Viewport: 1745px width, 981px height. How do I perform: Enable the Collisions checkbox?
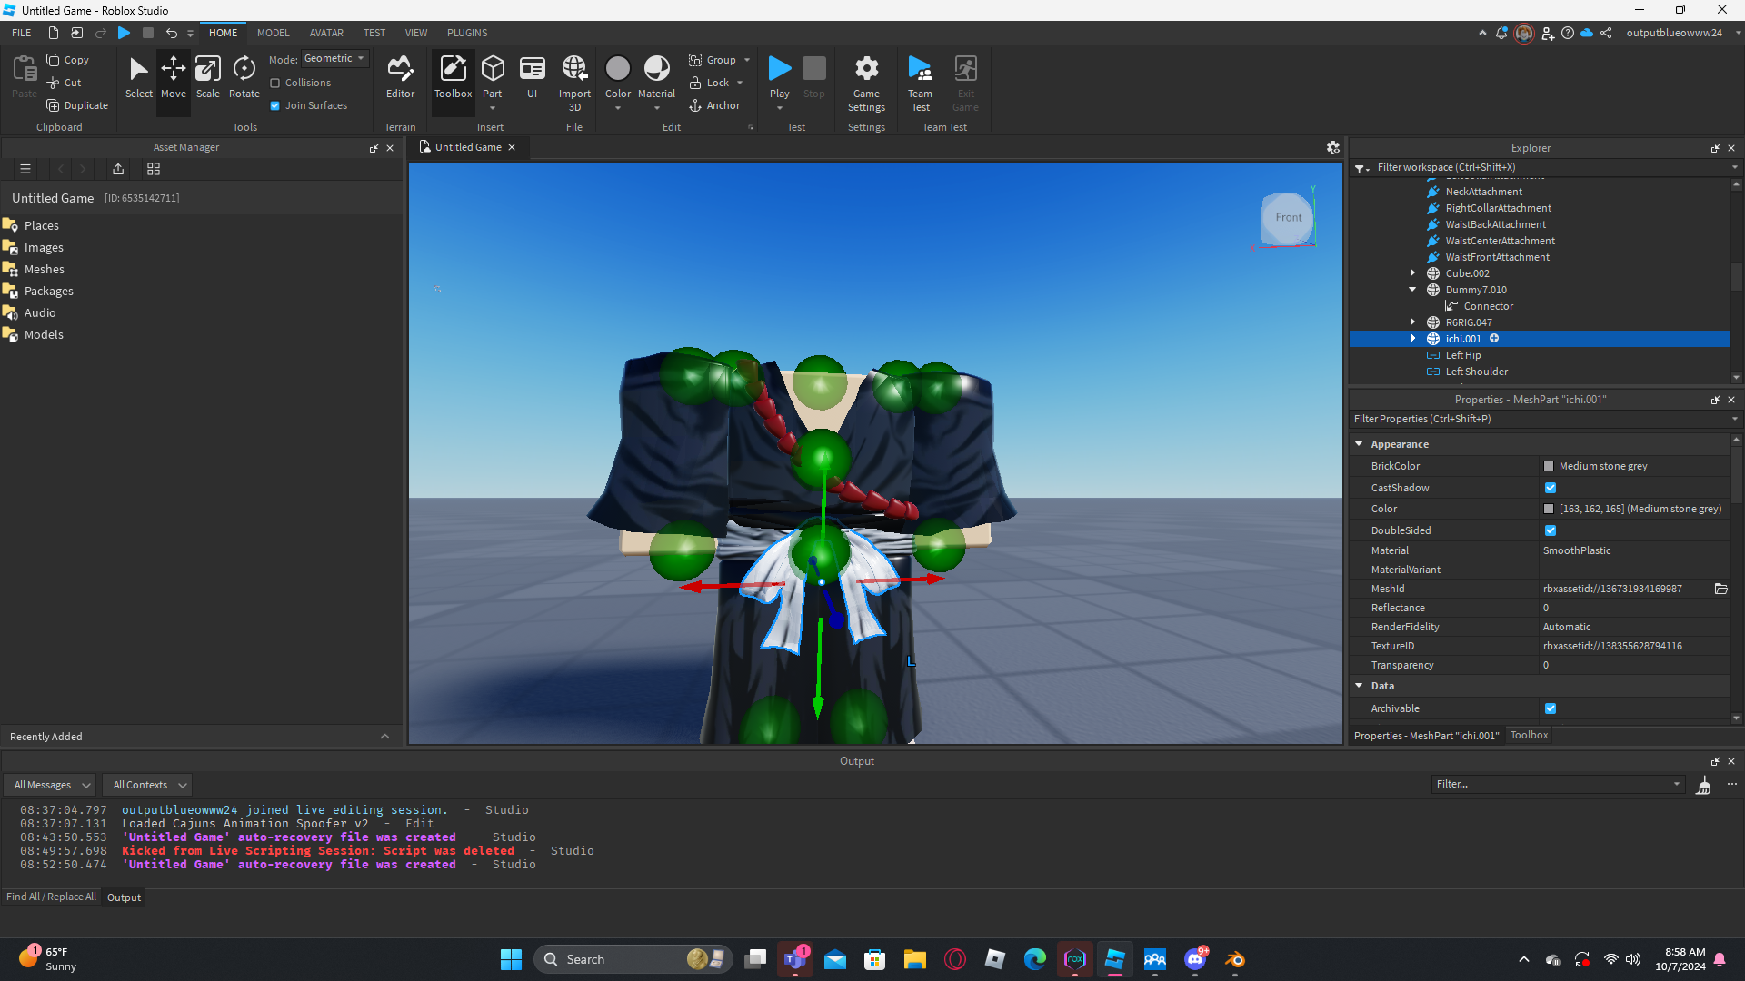(x=275, y=83)
